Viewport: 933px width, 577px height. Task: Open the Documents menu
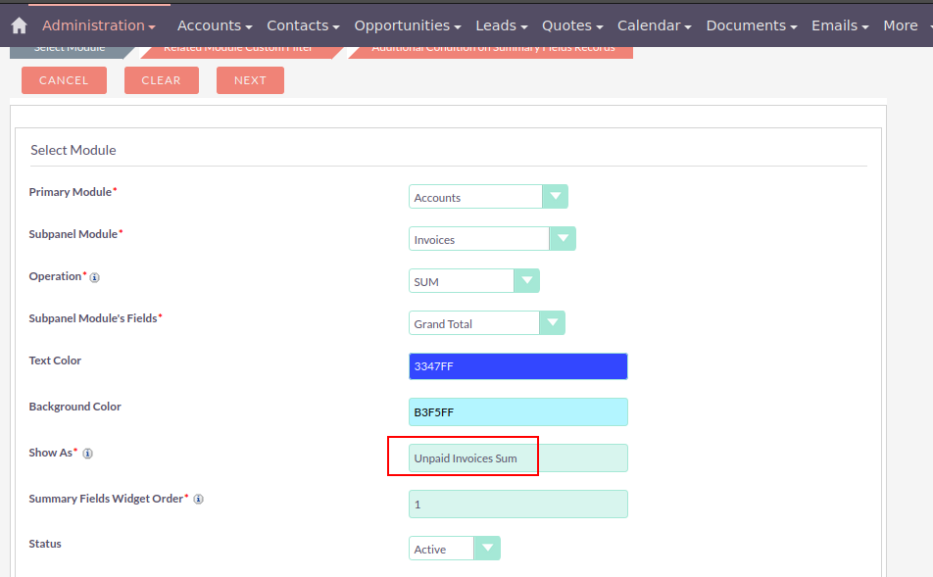click(752, 25)
